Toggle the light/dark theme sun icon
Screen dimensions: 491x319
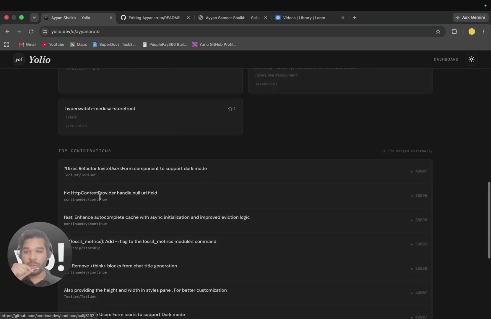click(x=472, y=59)
